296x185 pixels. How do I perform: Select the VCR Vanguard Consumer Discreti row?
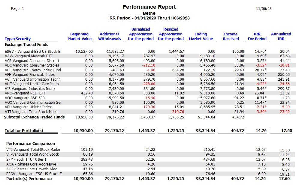[148, 61]
